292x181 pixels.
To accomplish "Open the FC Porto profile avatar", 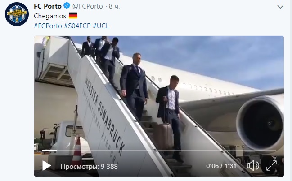I will click(x=17, y=14).
